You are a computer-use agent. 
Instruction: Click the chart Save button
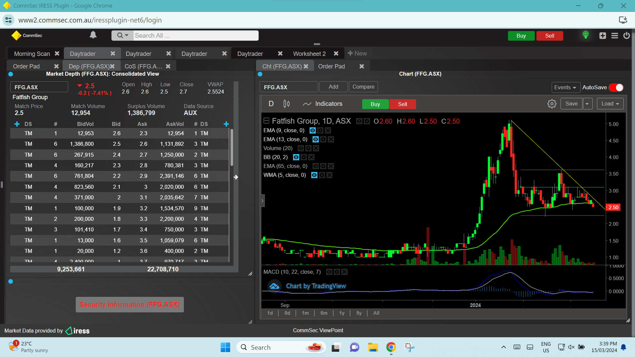(571, 104)
